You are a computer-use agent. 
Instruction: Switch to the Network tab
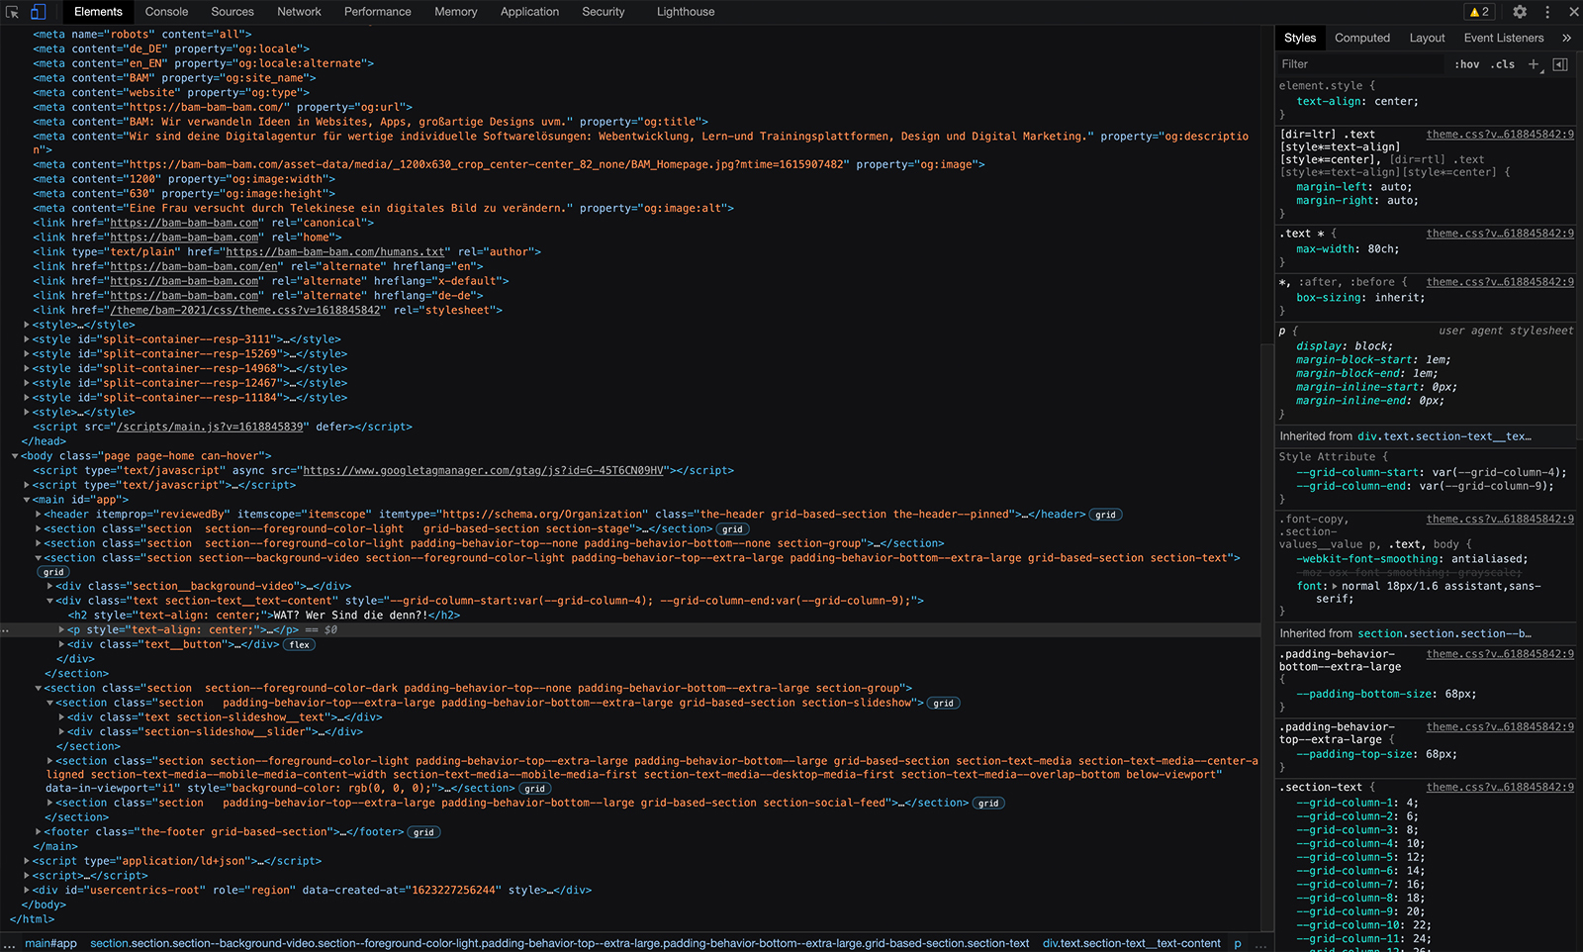(299, 12)
